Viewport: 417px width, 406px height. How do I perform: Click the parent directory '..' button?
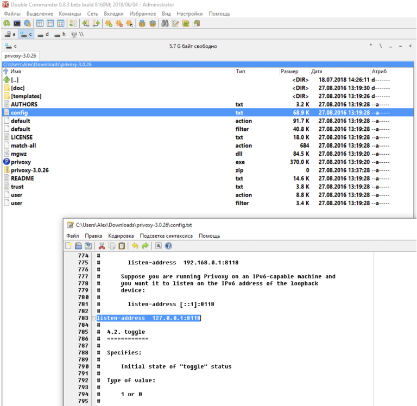tap(390, 46)
